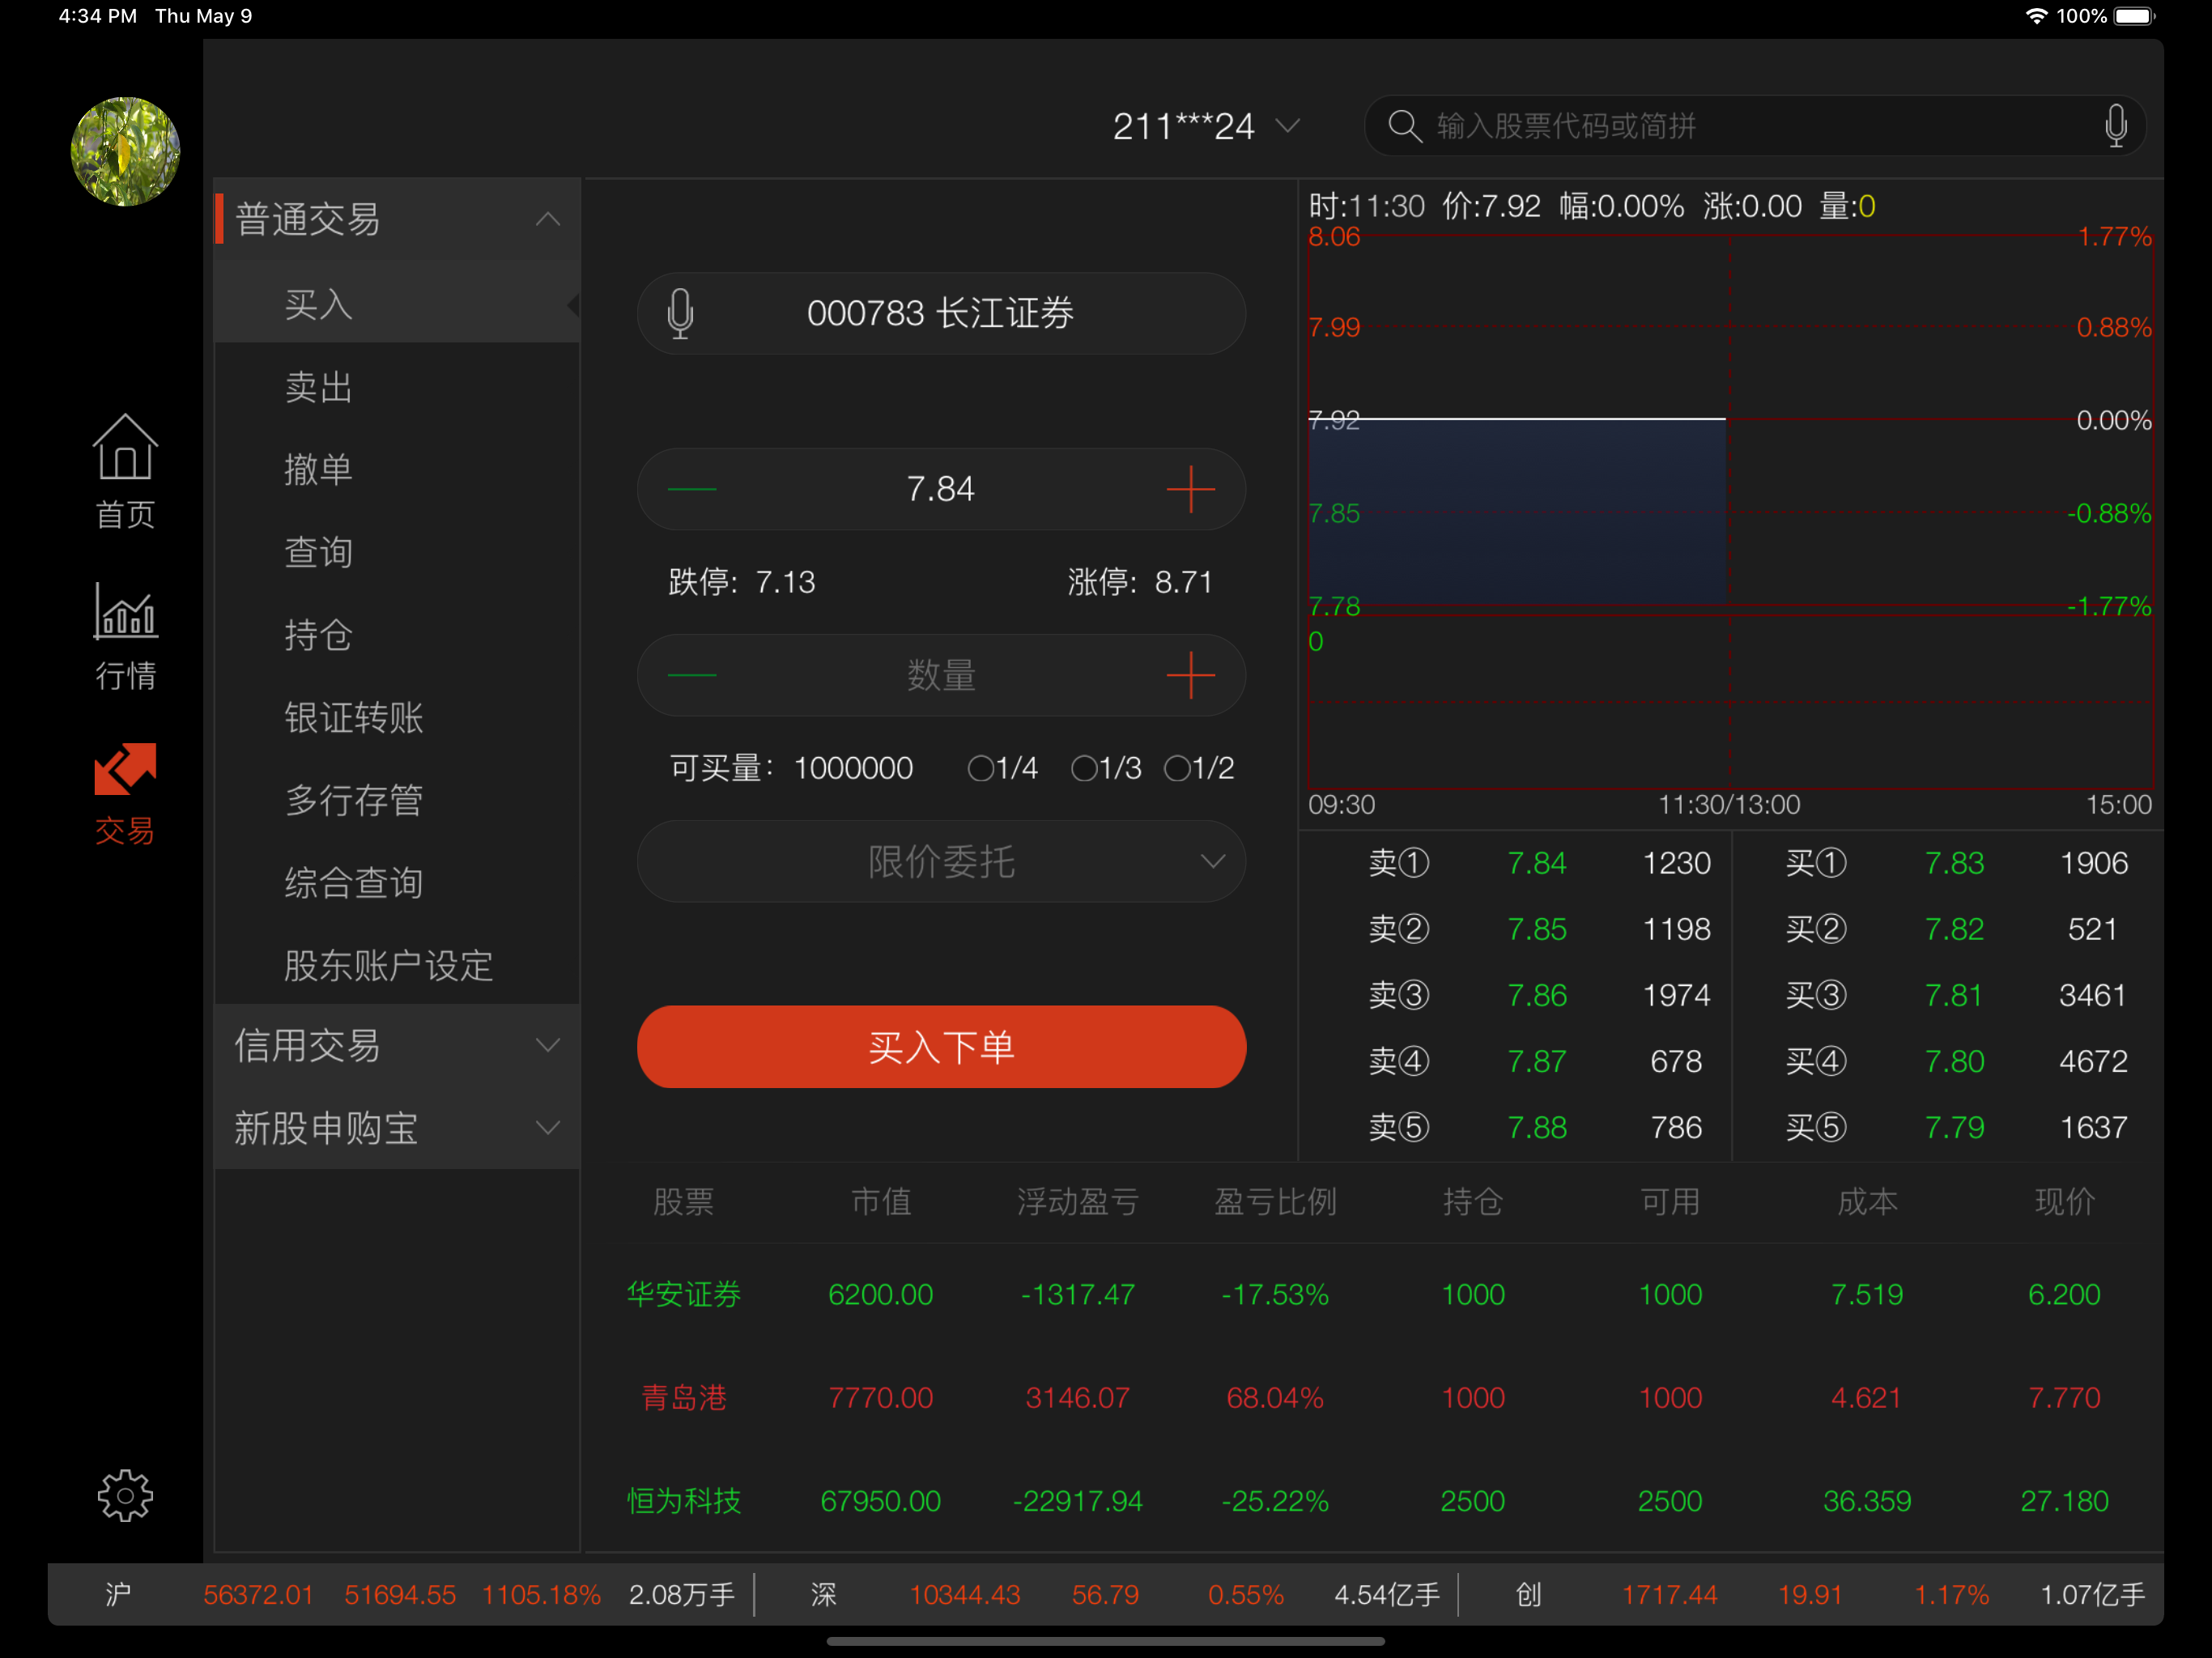2212x1658 pixels.
Task: Select the 1/3 position radio button
Action: point(1106,768)
